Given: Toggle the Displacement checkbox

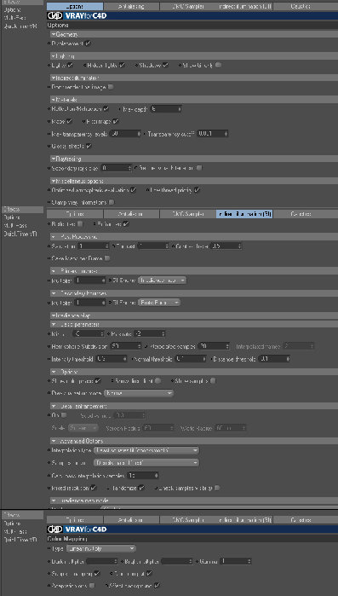Looking at the screenshot, I should pos(88,43).
